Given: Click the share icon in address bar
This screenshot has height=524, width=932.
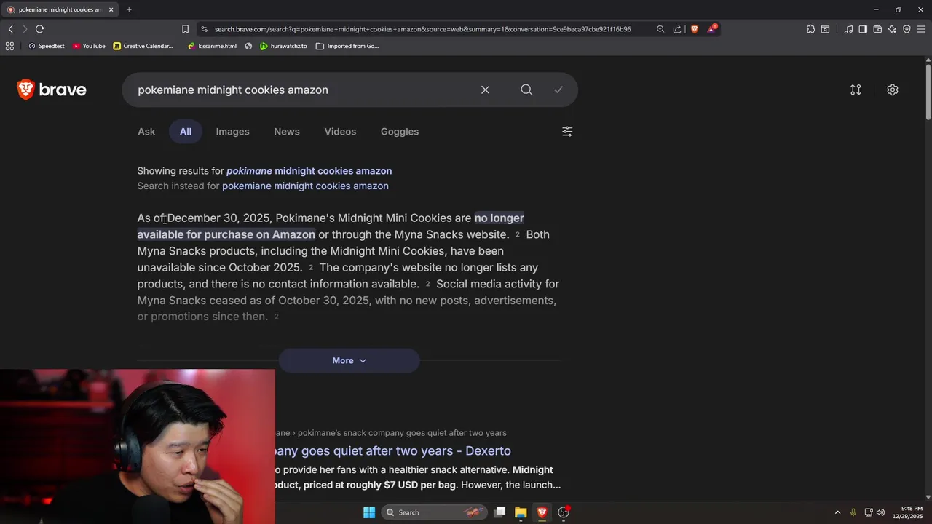Looking at the screenshot, I should click(x=677, y=29).
